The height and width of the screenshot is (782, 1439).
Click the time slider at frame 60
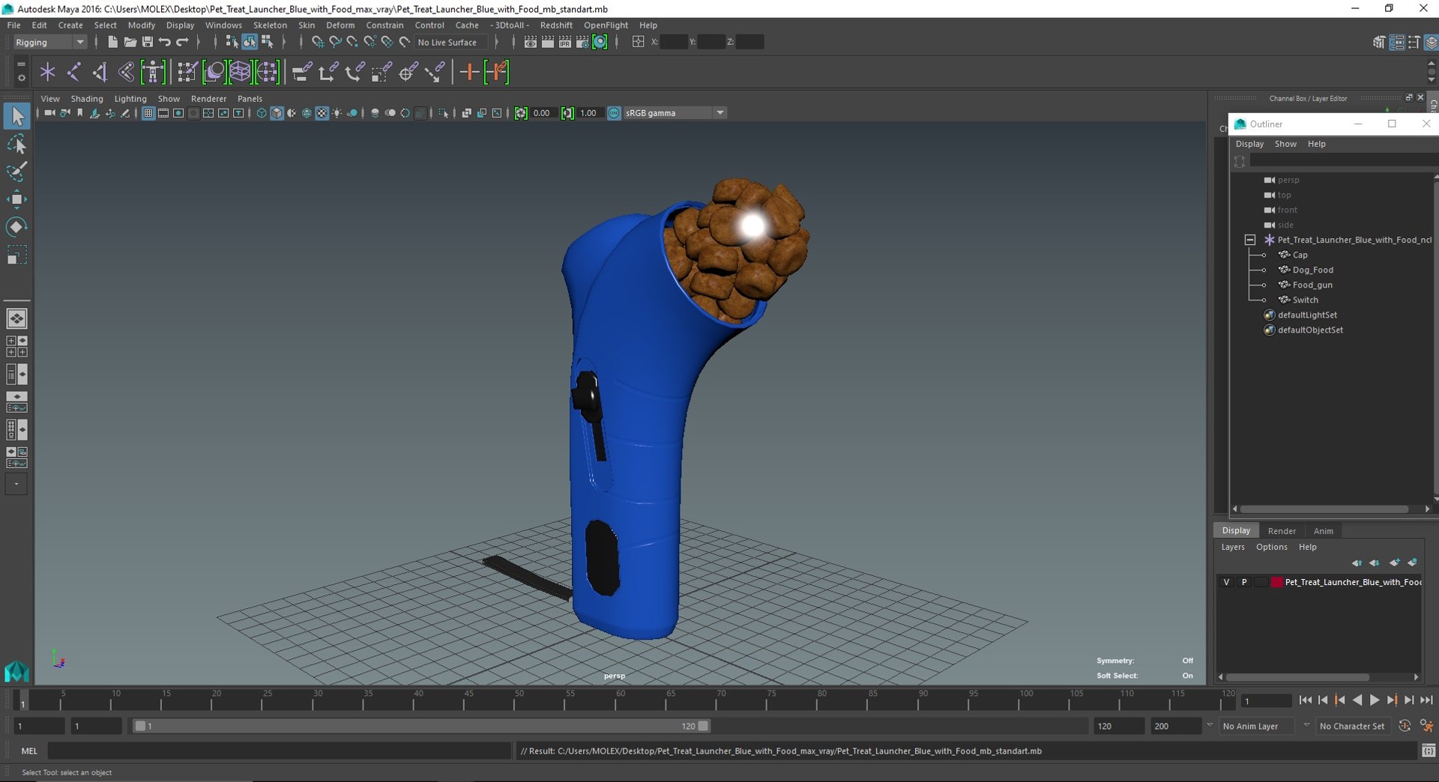[621, 702]
